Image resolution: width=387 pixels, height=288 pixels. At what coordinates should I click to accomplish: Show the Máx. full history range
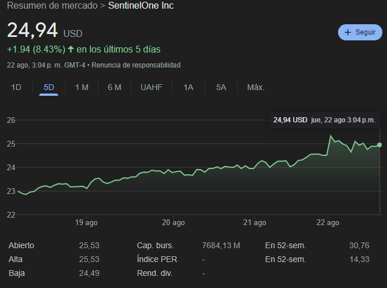pos(256,87)
